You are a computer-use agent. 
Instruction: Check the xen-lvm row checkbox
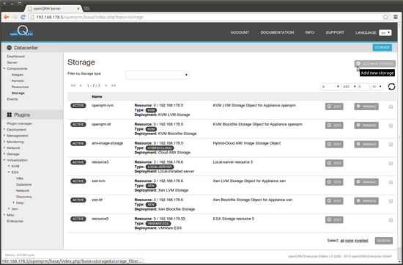(391, 182)
